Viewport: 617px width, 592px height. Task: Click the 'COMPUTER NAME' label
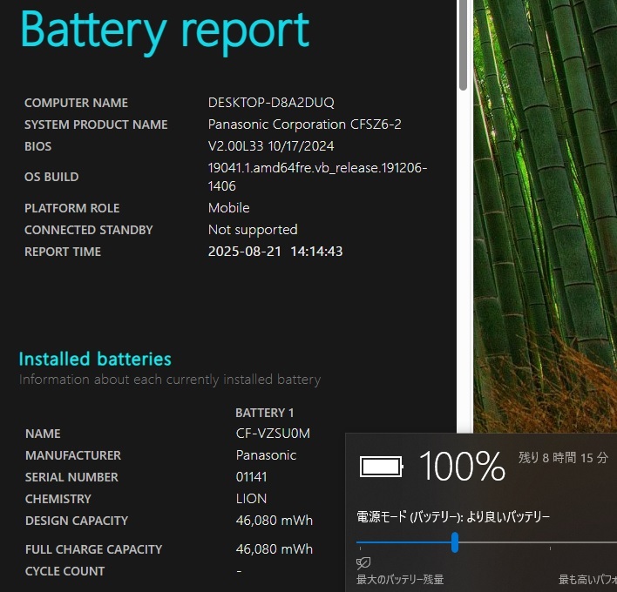coord(77,103)
